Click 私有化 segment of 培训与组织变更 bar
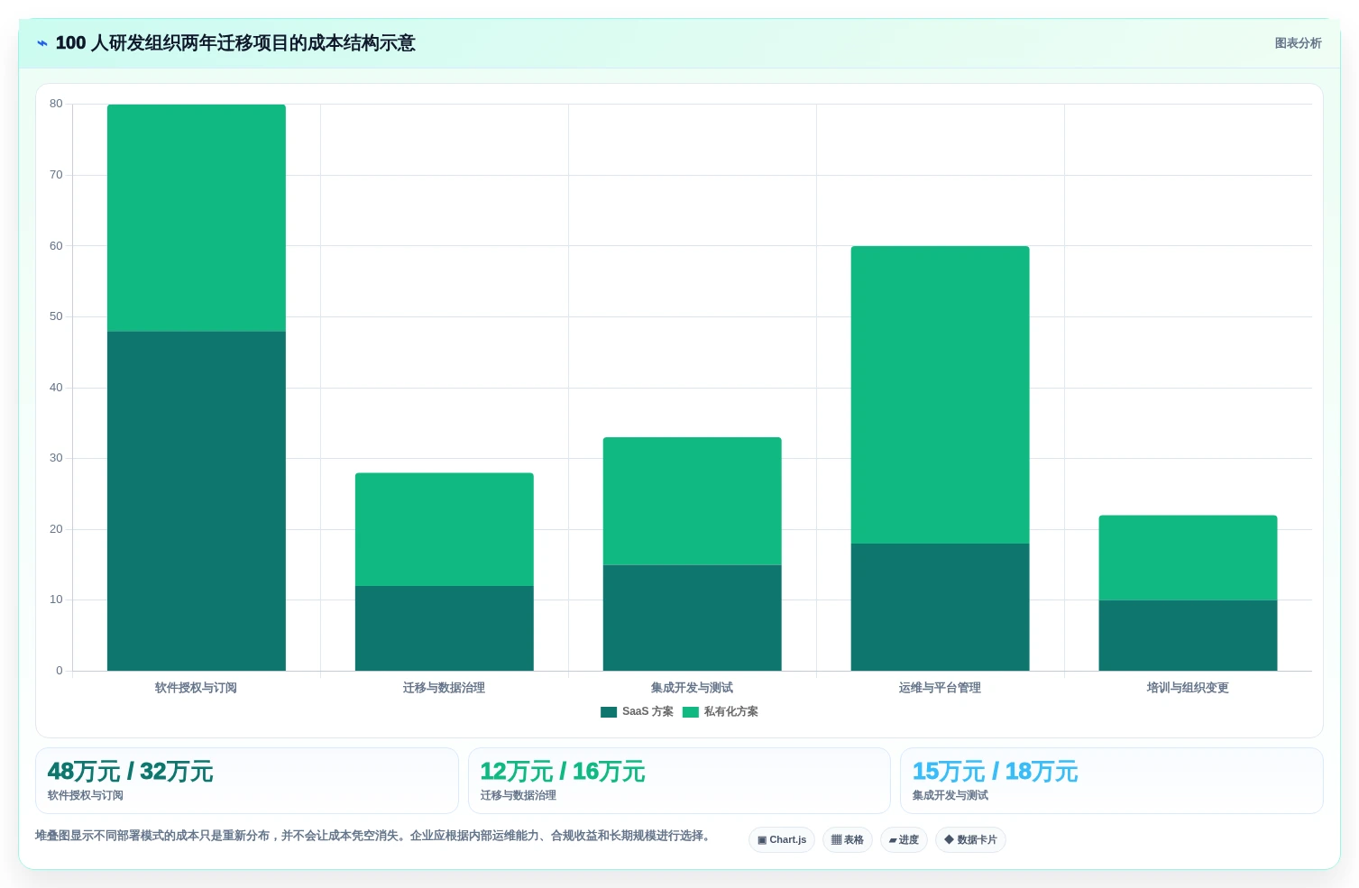This screenshot has height=888, width=1359. point(1189,557)
